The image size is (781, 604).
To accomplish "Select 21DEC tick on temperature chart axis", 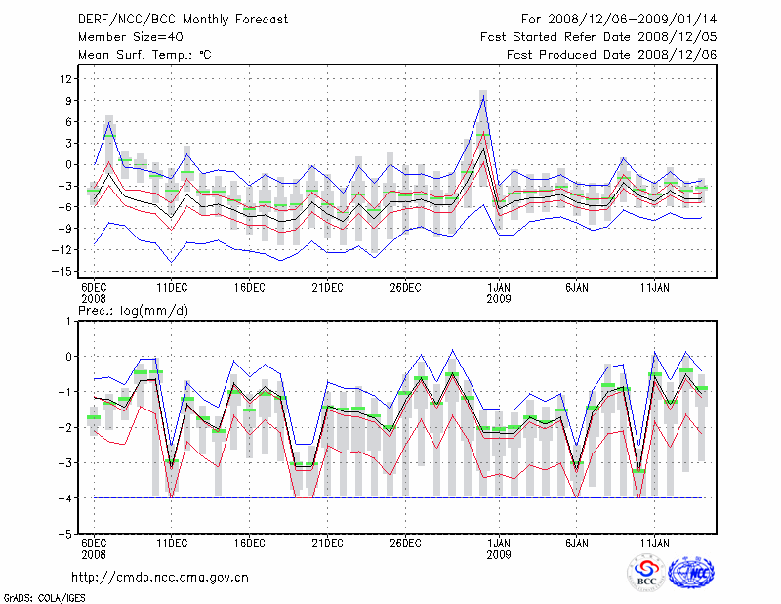I will pos(327,288).
